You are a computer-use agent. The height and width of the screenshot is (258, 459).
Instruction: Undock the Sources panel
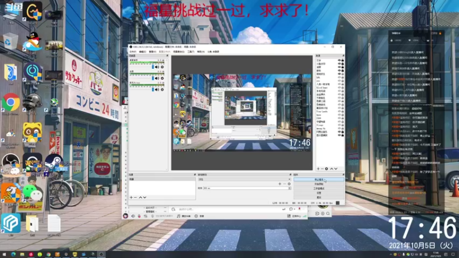point(343,56)
